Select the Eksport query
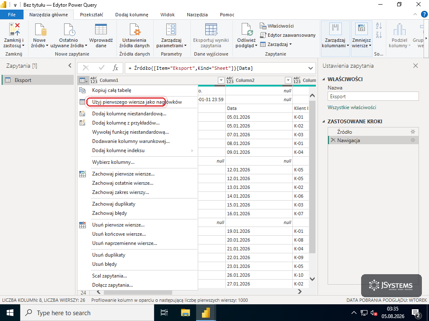The image size is (429, 321). (x=38, y=80)
